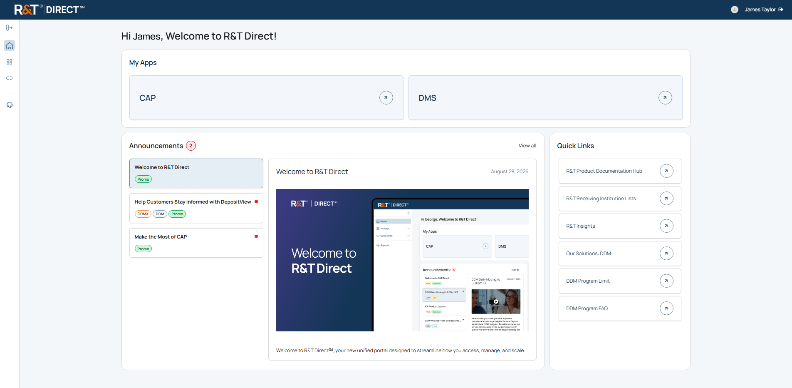Click the DDM tag on DepositView announcement
The height and width of the screenshot is (388, 792).
[x=160, y=214]
